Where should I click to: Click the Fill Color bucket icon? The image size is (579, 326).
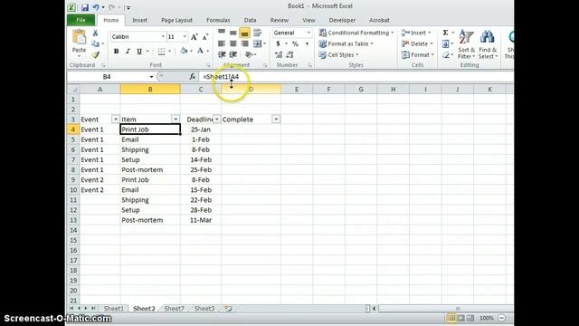pos(184,51)
